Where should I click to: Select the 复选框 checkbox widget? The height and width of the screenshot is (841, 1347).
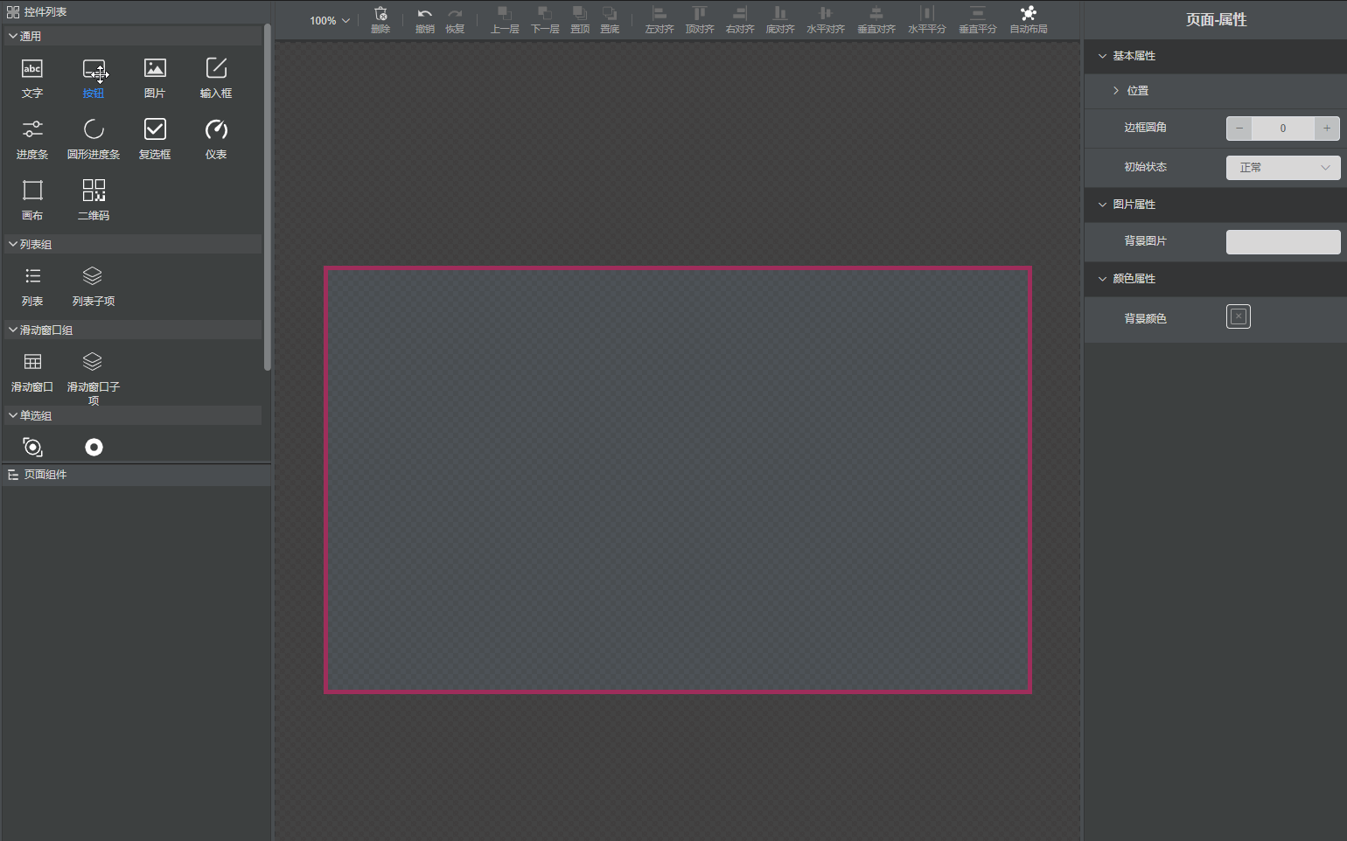[x=155, y=140]
